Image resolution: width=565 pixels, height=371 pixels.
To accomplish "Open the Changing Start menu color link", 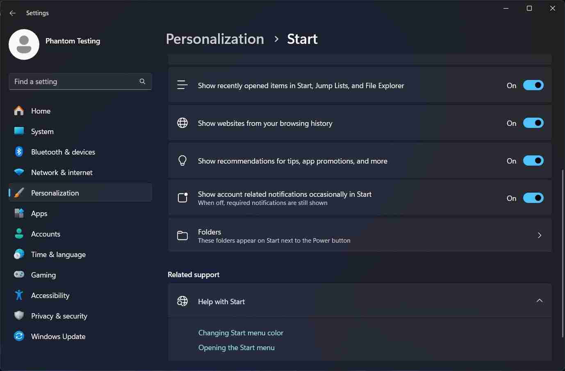I will [x=241, y=332].
